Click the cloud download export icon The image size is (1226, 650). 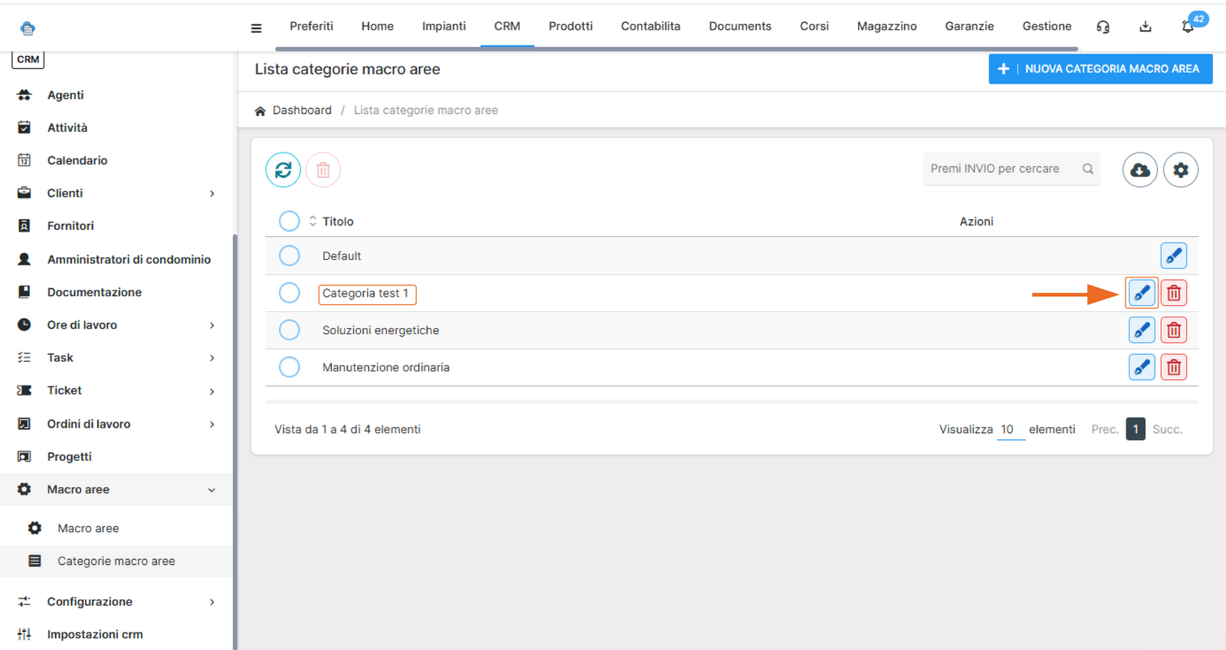pyautogui.click(x=1139, y=169)
